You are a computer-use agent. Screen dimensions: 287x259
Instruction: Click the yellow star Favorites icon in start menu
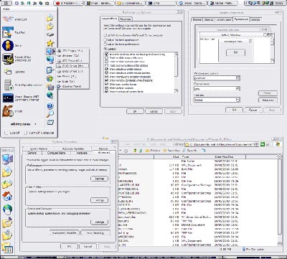(x=50, y=43)
